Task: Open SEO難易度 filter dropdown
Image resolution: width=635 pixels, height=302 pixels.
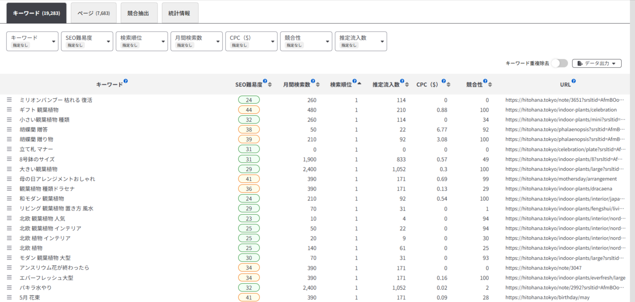Action: point(87,41)
